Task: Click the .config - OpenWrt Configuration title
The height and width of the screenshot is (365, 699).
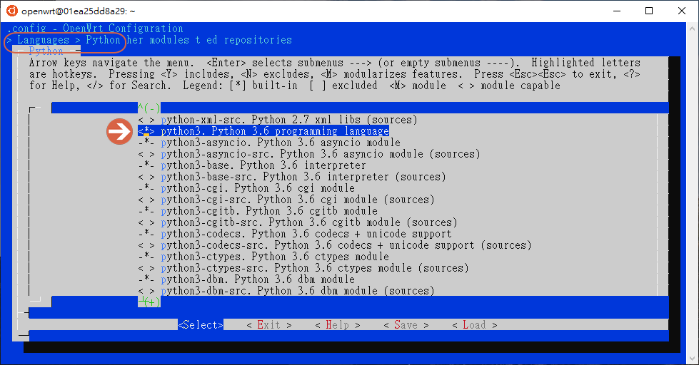Action: click(95, 29)
